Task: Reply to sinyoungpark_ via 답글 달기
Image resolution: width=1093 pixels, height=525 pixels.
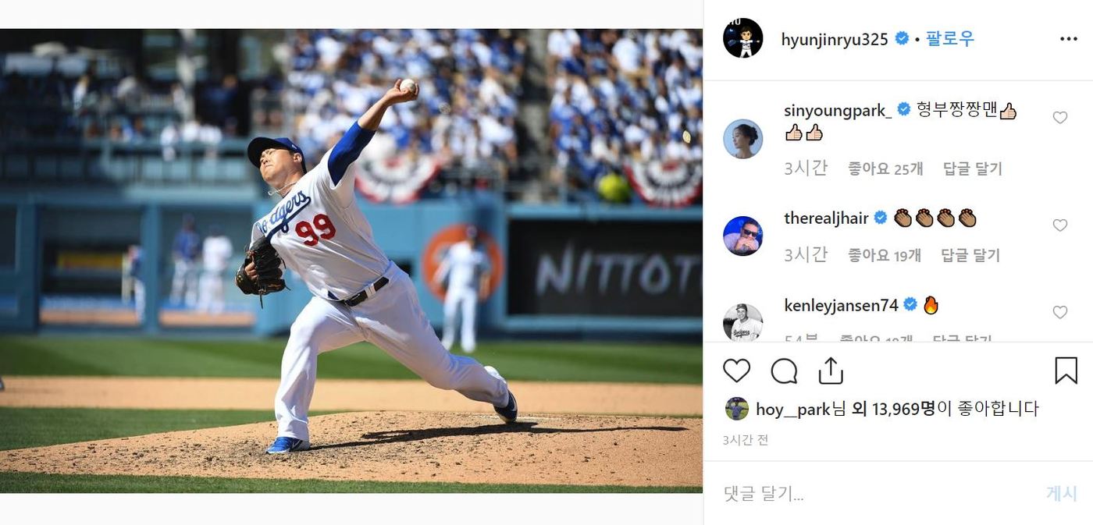Action: (972, 168)
